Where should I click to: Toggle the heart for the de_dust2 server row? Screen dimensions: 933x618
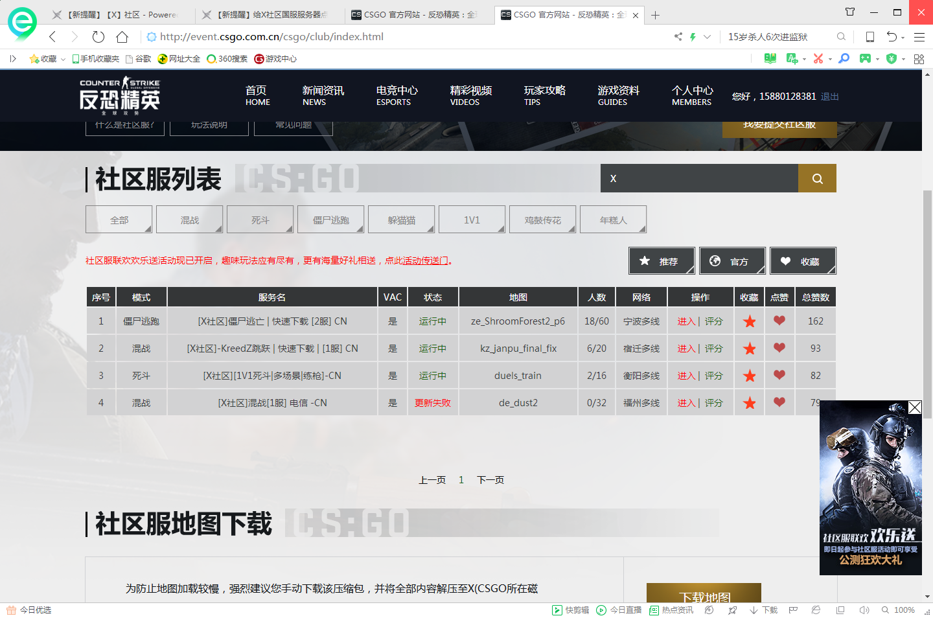click(x=779, y=402)
